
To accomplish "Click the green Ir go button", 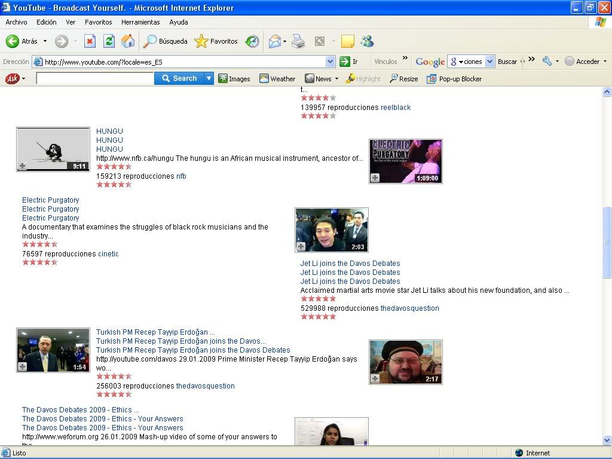I will 348,62.
